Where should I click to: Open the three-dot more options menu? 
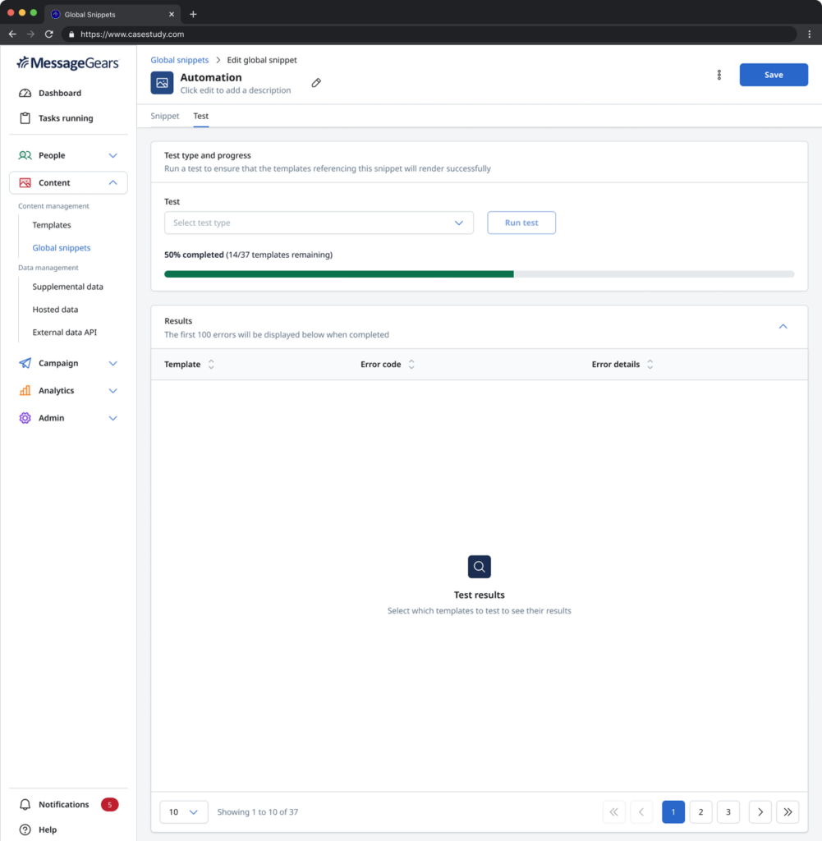point(719,75)
